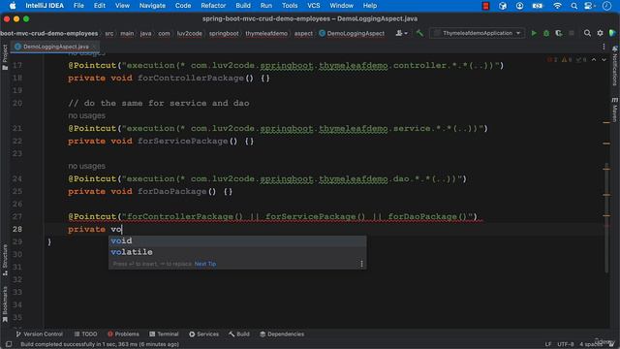620x349 pixels.
Task: Start debugging with the green bug icon
Action: [546, 33]
